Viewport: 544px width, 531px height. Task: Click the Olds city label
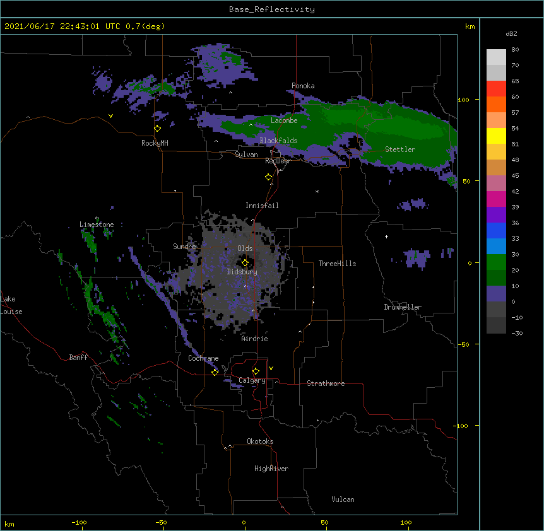click(245, 248)
